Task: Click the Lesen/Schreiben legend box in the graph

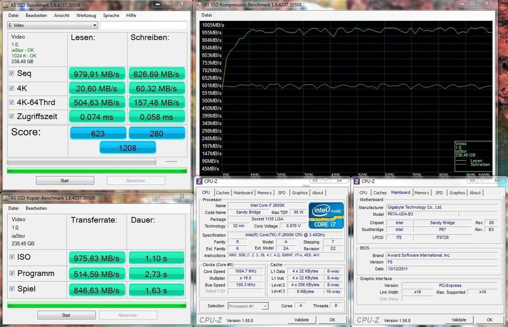Action: point(473,156)
